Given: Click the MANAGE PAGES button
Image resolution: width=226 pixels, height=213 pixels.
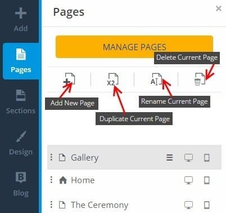Looking at the screenshot, I should (x=134, y=47).
